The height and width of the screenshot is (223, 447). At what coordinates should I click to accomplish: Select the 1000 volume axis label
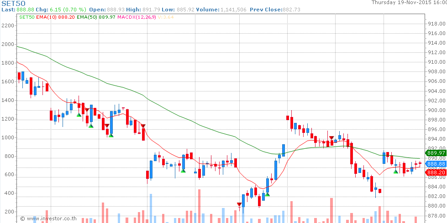pos(7,138)
